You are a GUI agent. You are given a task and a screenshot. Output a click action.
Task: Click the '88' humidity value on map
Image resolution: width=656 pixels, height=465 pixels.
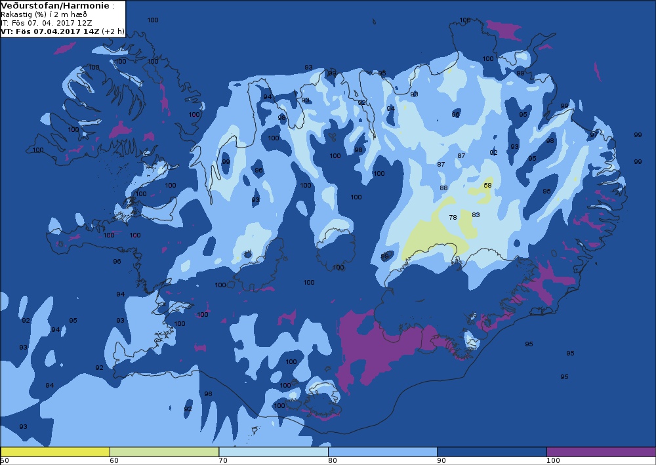[443, 188]
